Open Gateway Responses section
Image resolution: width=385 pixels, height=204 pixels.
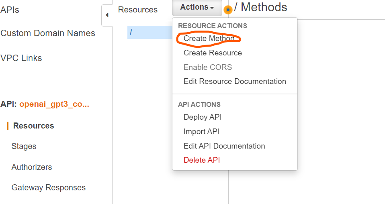pos(48,188)
